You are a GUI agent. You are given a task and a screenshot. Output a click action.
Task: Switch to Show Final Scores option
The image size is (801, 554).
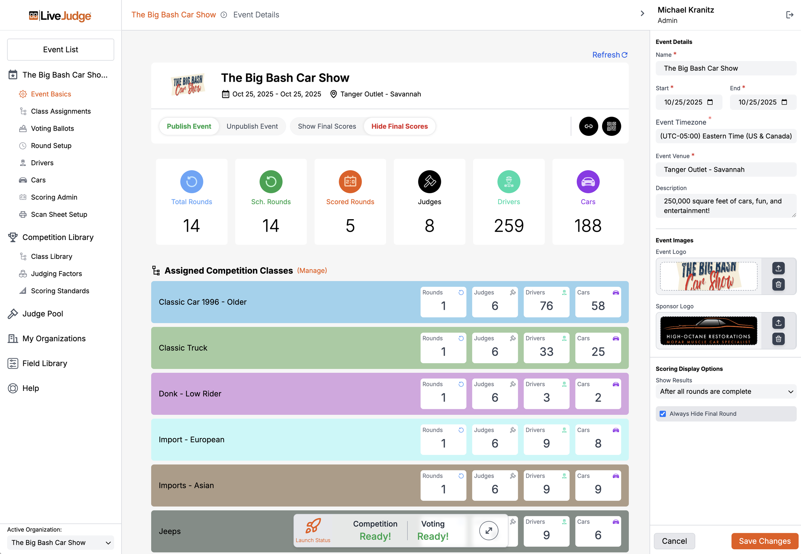pyautogui.click(x=326, y=126)
